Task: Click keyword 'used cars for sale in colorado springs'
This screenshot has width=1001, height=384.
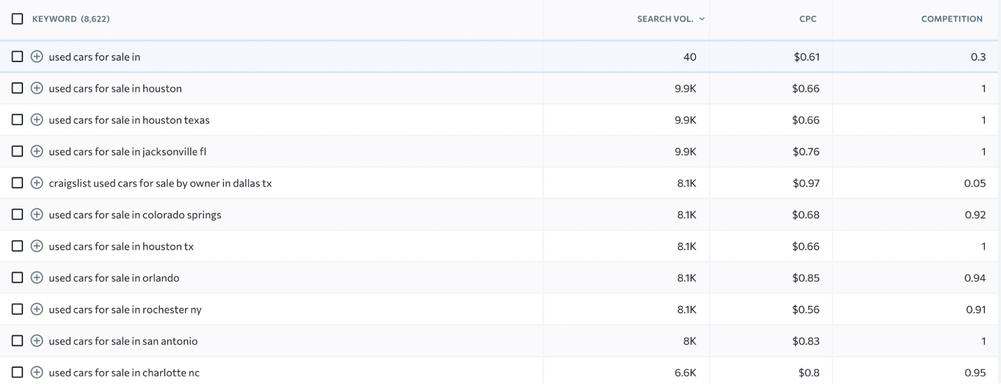Action: pos(135,215)
